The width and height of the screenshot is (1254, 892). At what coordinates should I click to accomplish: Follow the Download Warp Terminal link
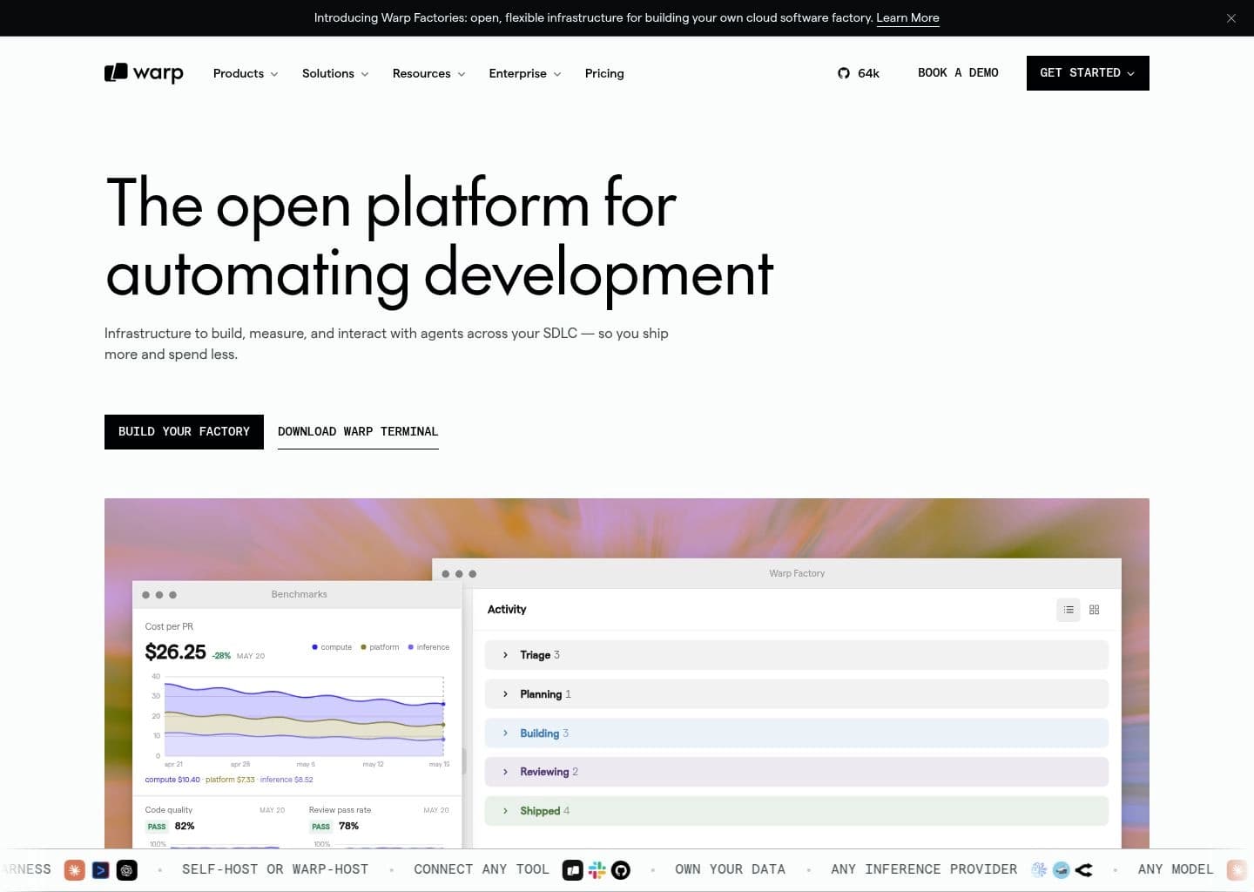coord(358,432)
